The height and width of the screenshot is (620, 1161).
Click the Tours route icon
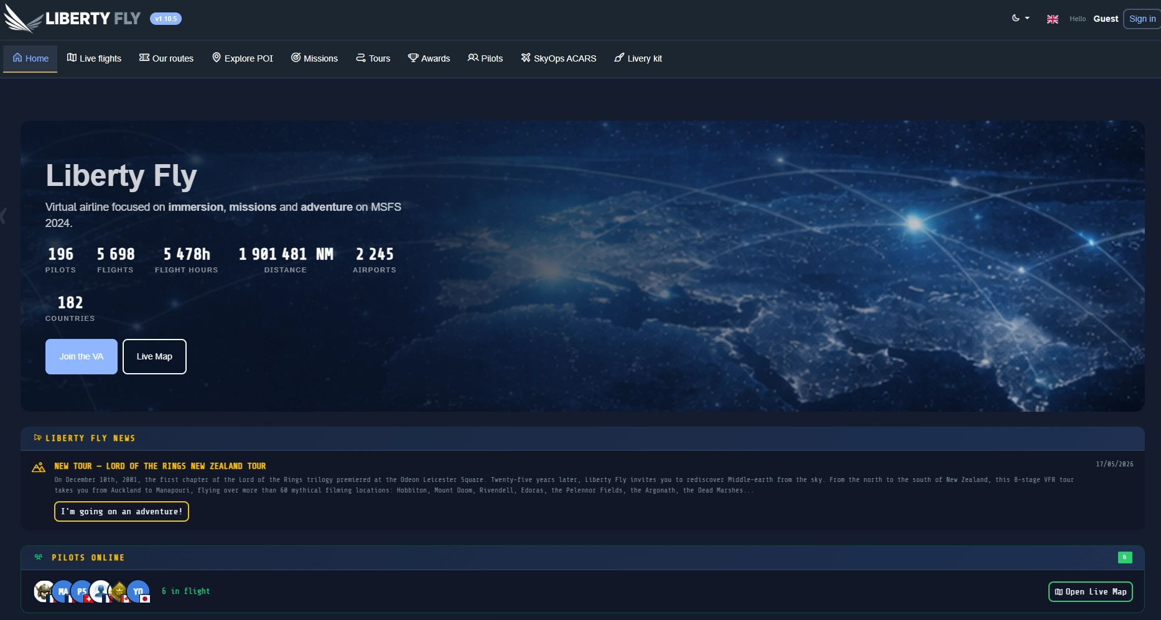point(361,58)
